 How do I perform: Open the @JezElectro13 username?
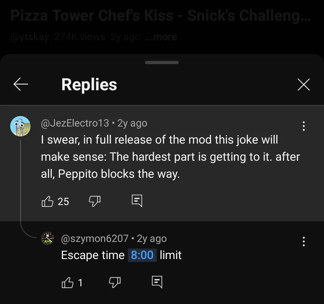[75, 123]
